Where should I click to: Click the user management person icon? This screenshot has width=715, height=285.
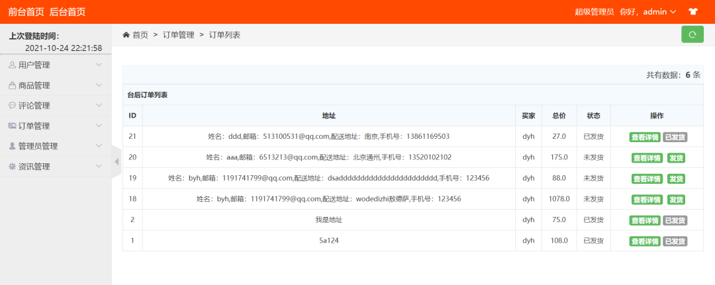pyautogui.click(x=13, y=65)
